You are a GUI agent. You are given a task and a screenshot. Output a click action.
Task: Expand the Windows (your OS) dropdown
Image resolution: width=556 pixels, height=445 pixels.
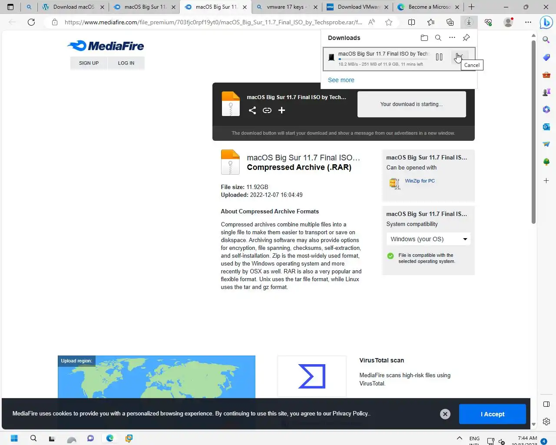point(428,239)
